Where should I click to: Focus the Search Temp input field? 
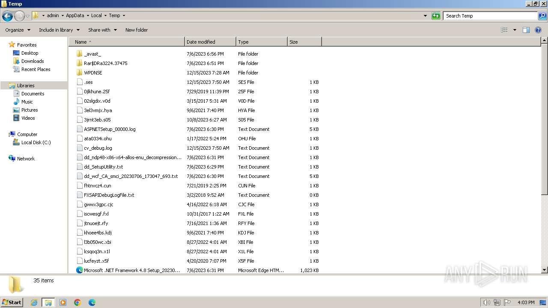(x=491, y=16)
